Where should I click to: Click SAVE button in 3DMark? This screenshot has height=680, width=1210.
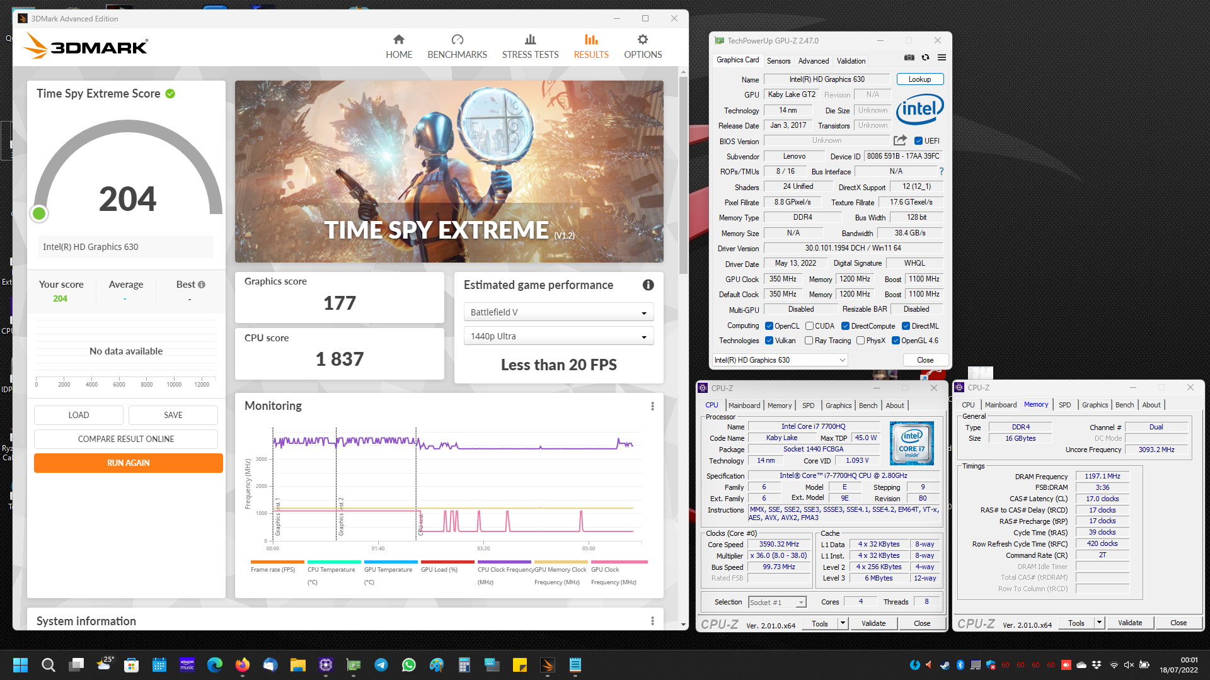173,415
